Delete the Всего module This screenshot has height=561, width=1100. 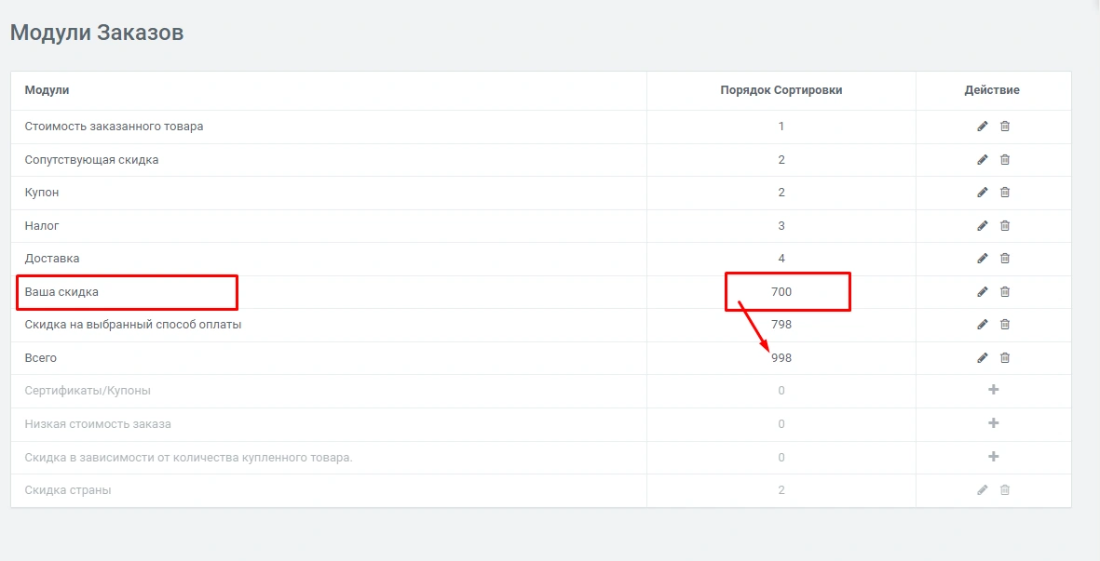click(x=1004, y=358)
